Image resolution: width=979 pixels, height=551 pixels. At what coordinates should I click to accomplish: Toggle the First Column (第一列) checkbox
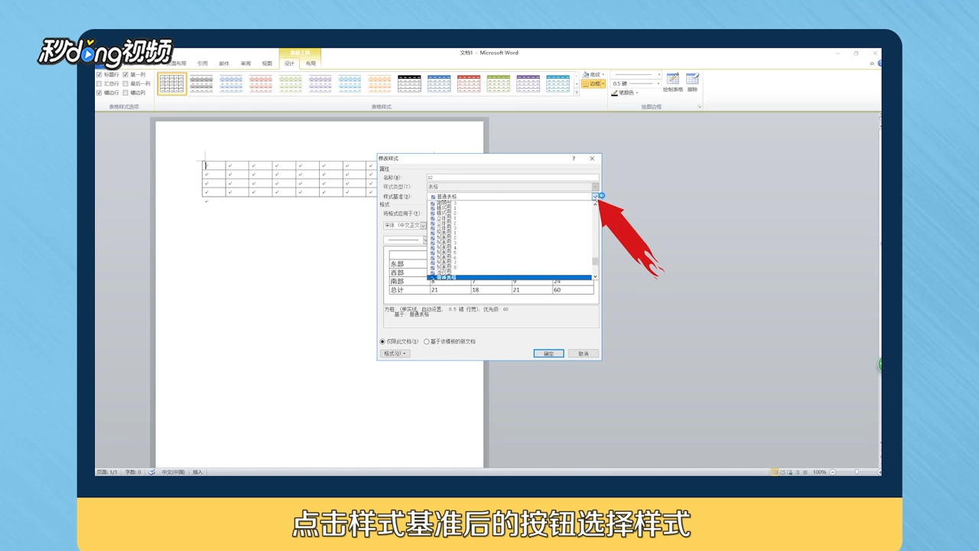pos(125,75)
